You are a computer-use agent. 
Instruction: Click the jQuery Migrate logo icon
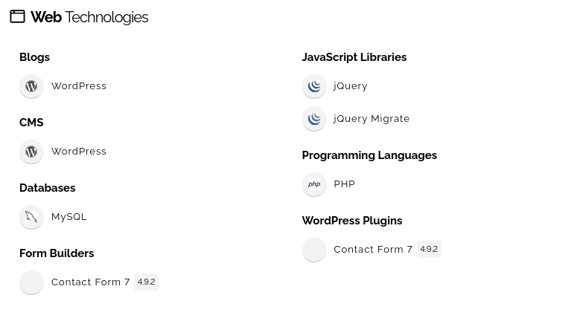click(314, 119)
